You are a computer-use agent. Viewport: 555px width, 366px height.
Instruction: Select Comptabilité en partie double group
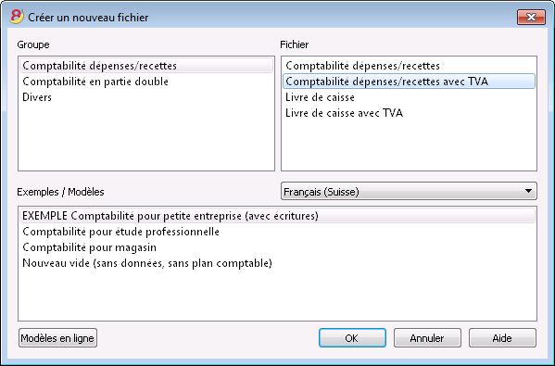tap(146, 82)
